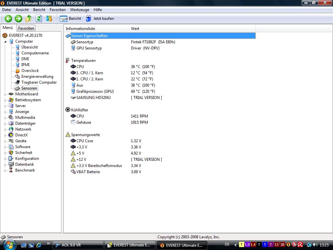Screen dimensions: 333x250
Task: Click the Refresh toolbar icon
Action: coord(39,19)
